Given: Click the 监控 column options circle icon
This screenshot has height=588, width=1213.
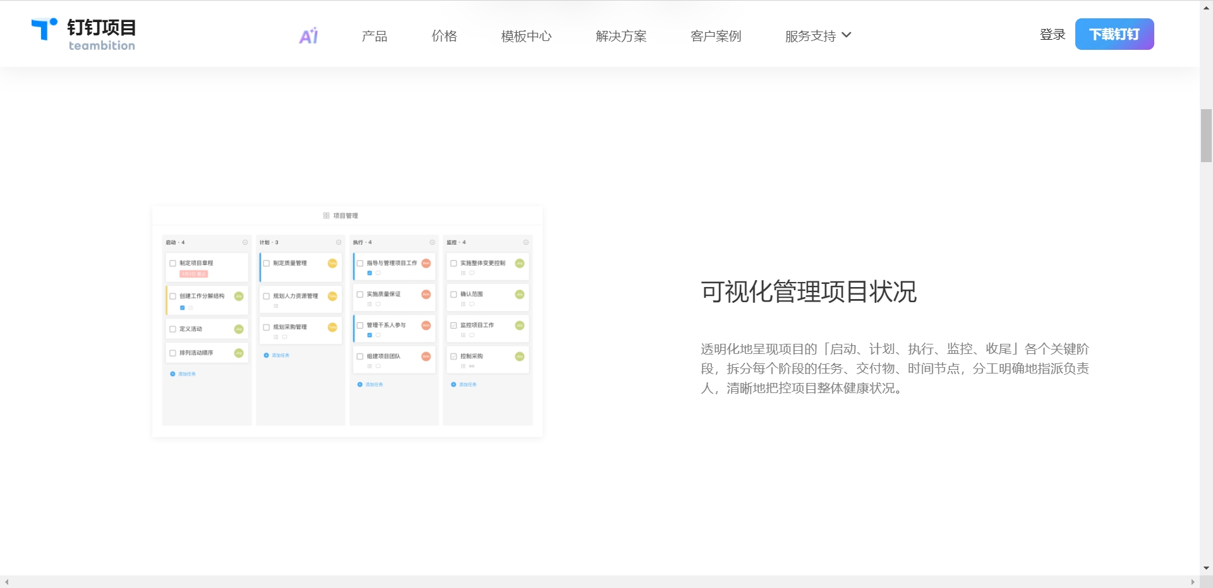Looking at the screenshot, I should point(526,242).
